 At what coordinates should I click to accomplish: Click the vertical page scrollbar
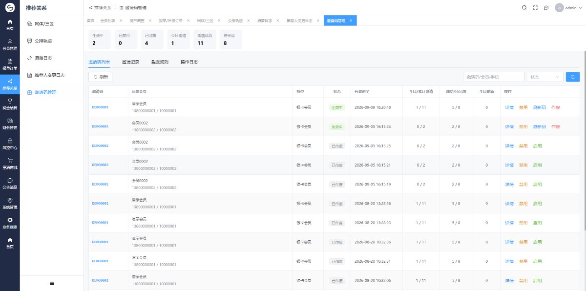coord(585,142)
